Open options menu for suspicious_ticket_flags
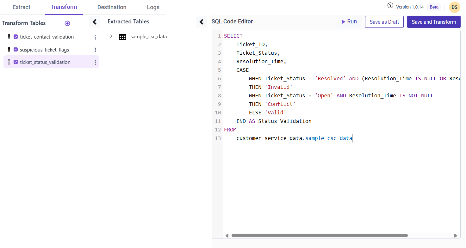Viewport: 466px width, 248px height. (x=95, y=50)
